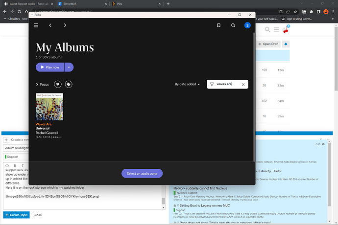Image resolution: width=338 pixels, height=225 pixels.
Task: Open the By date added sort dropdown
Action: click(187, 84)
